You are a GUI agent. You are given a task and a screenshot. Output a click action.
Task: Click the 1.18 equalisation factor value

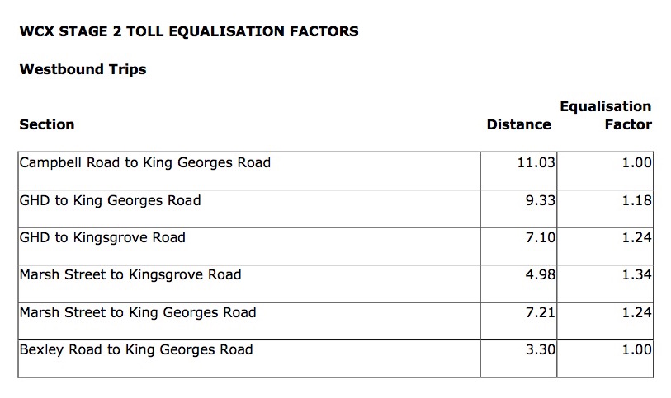coord(636,200)
